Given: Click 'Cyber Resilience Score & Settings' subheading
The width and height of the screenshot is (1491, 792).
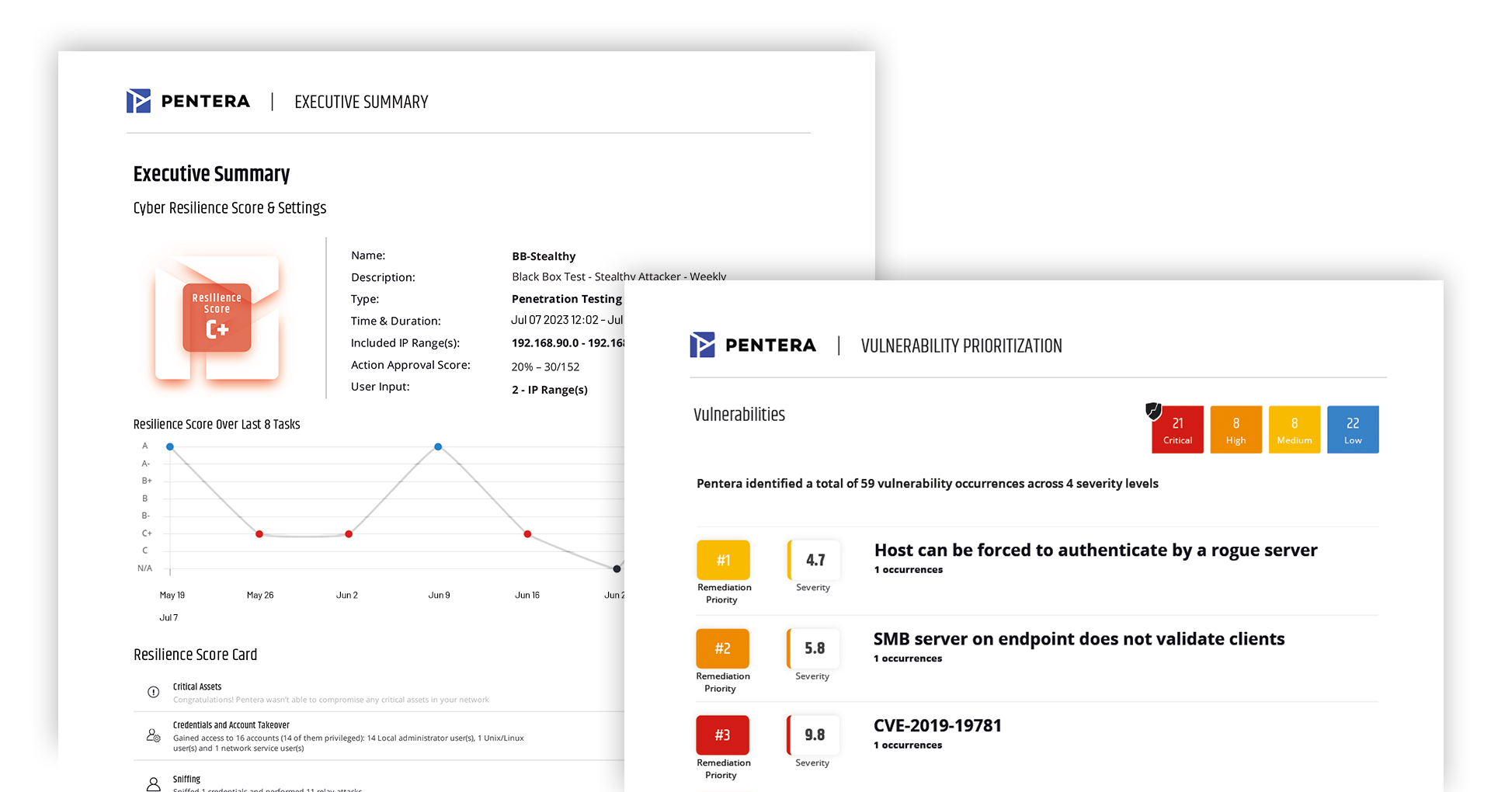Looking at the screenshot, I should click(x=229, y=208).
